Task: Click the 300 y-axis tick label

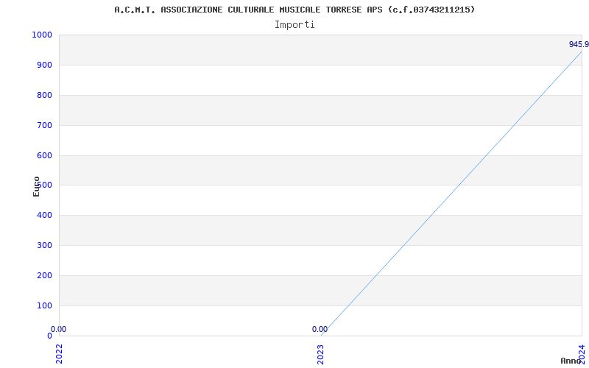Action: 44,245
